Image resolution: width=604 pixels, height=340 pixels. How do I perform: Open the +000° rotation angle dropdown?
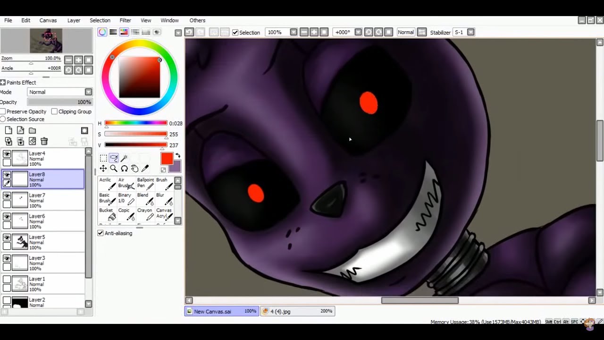pyautogui.click(x=358, y=32)
